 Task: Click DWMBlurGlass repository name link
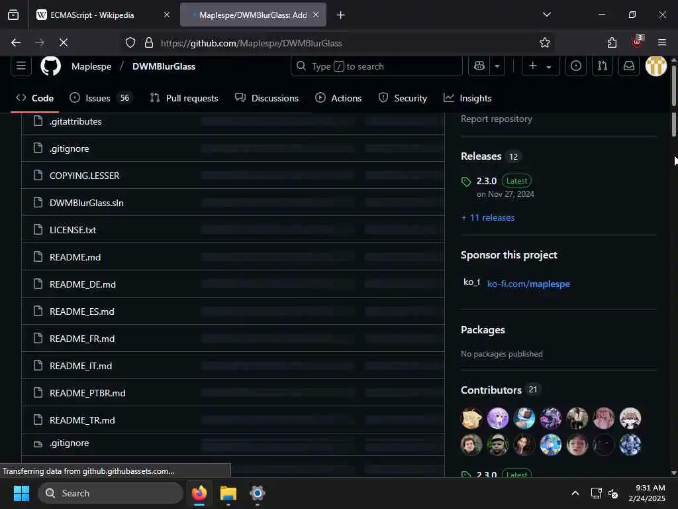coord(164,66)
